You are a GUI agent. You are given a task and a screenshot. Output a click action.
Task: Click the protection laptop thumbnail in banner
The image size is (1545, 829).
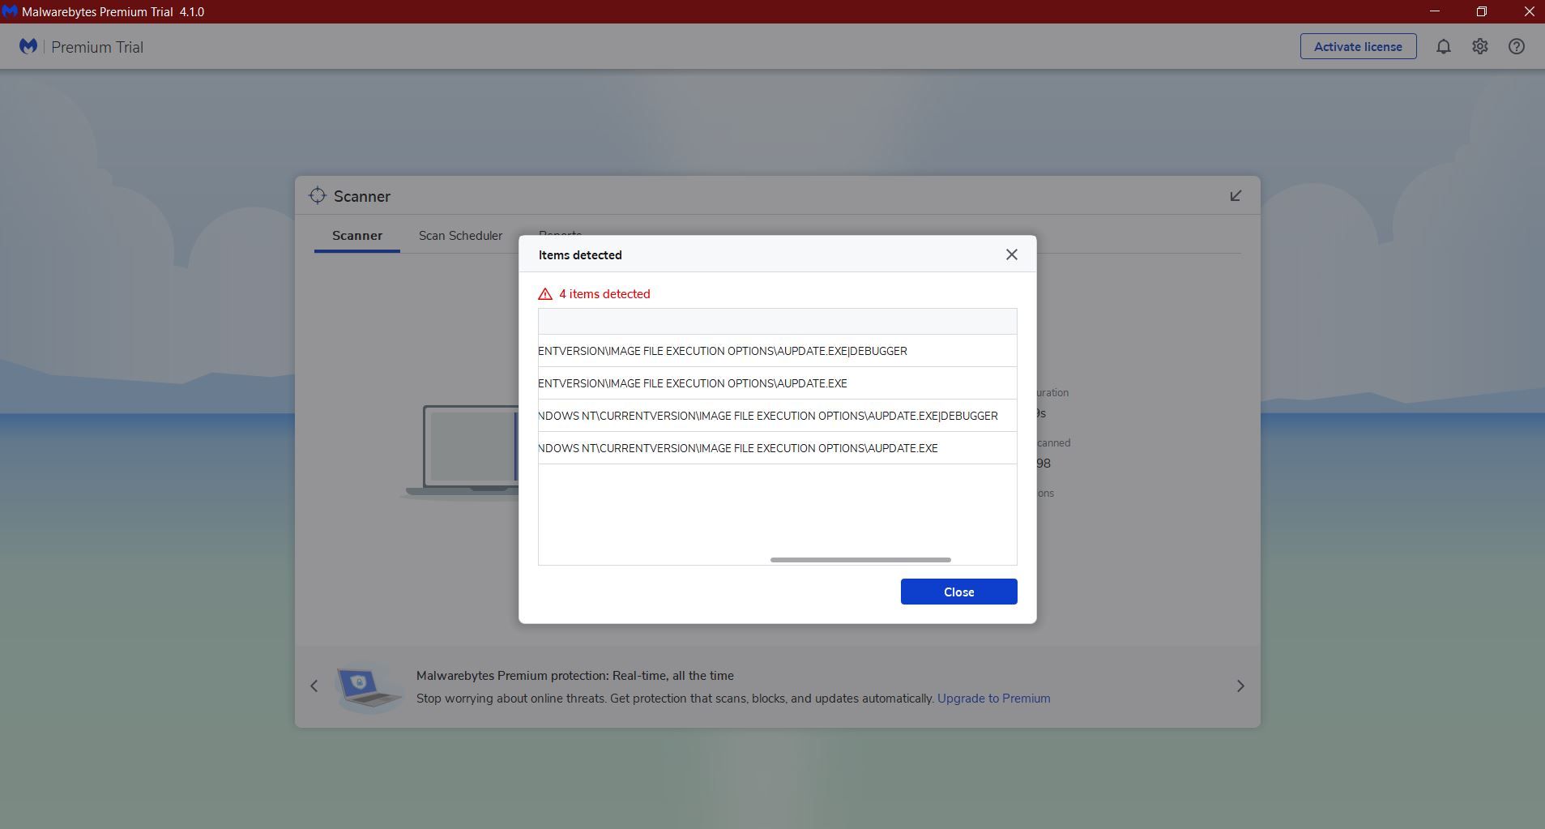click(369, 689)
